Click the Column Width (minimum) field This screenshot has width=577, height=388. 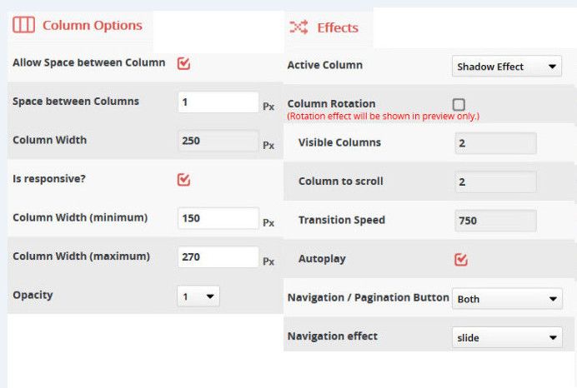(218, 218)
